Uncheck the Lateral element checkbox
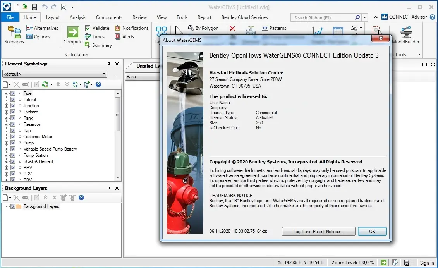The width and height of the screenshot is (438, 268). point(13,100)
